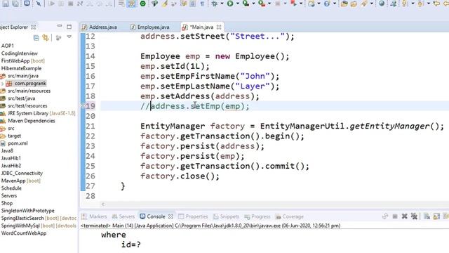The width and height of the screenshot is (449, 253).
Task: Click the New Java Class icon
Action: [x=327, y=4]
